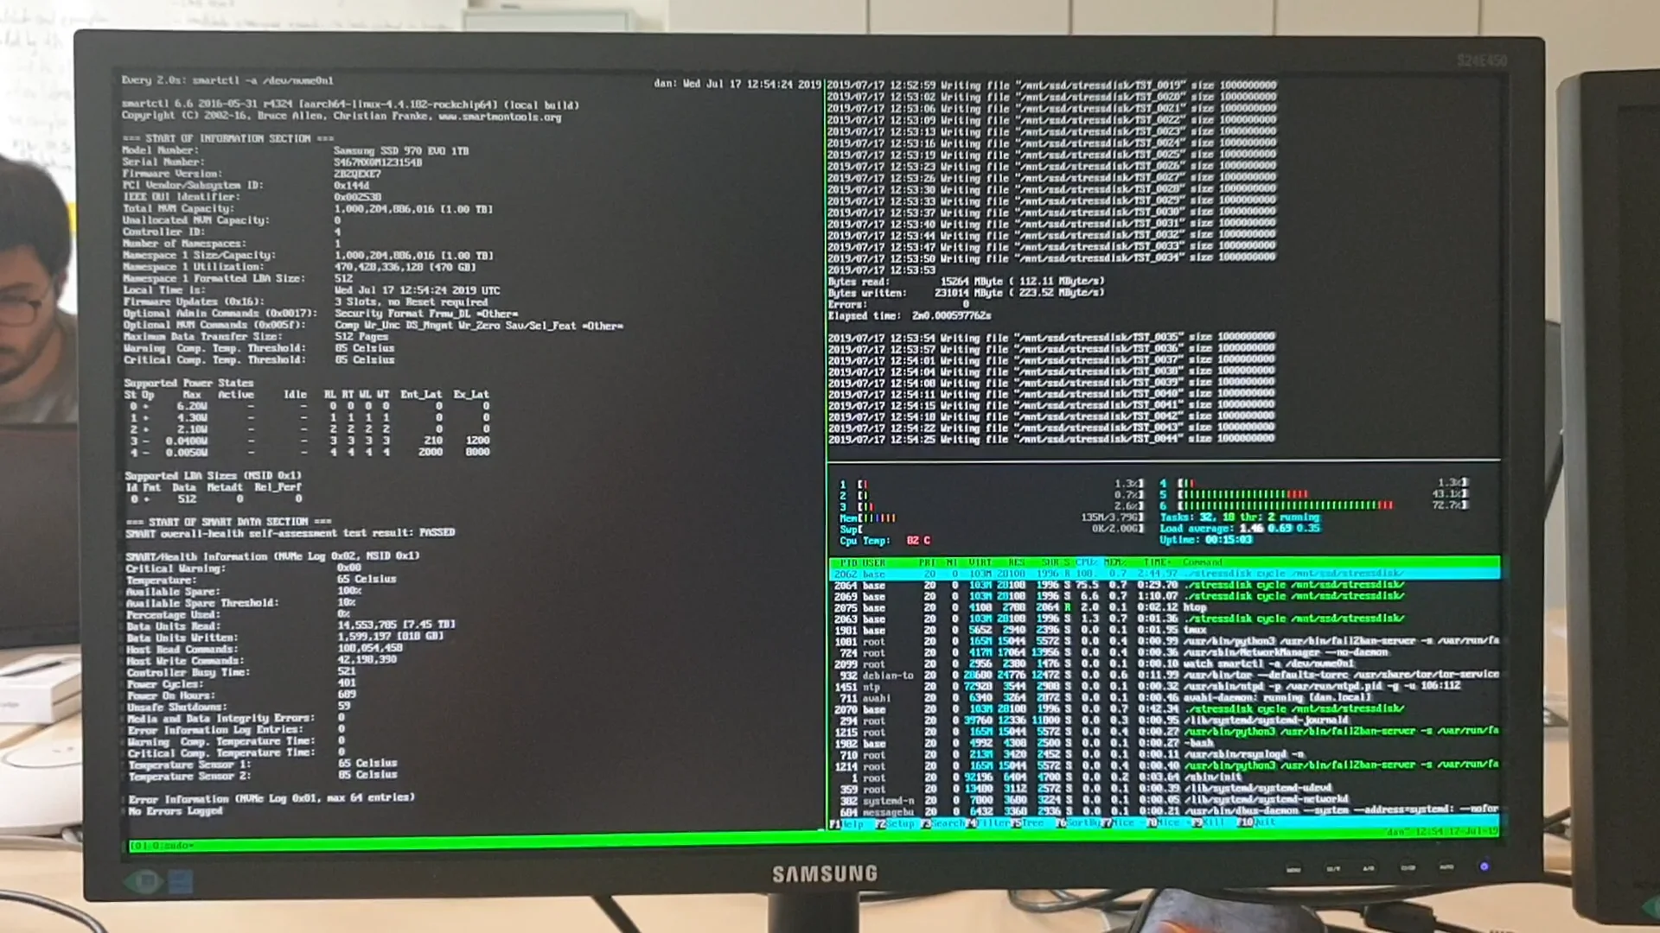Open F6 SortBy menu in htop

point(1082,824)
